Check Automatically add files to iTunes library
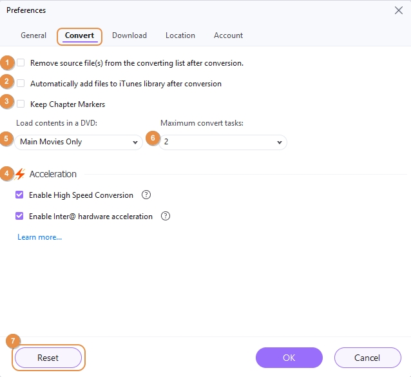411x377 pixels. (21, 84)
